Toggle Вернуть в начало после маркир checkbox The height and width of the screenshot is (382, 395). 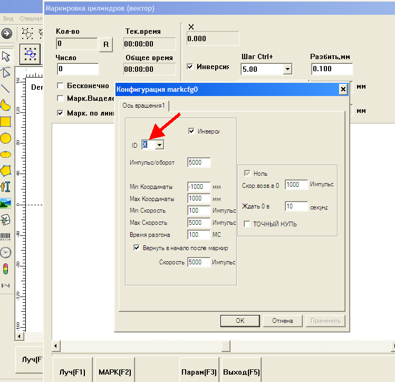pos(137,248)
